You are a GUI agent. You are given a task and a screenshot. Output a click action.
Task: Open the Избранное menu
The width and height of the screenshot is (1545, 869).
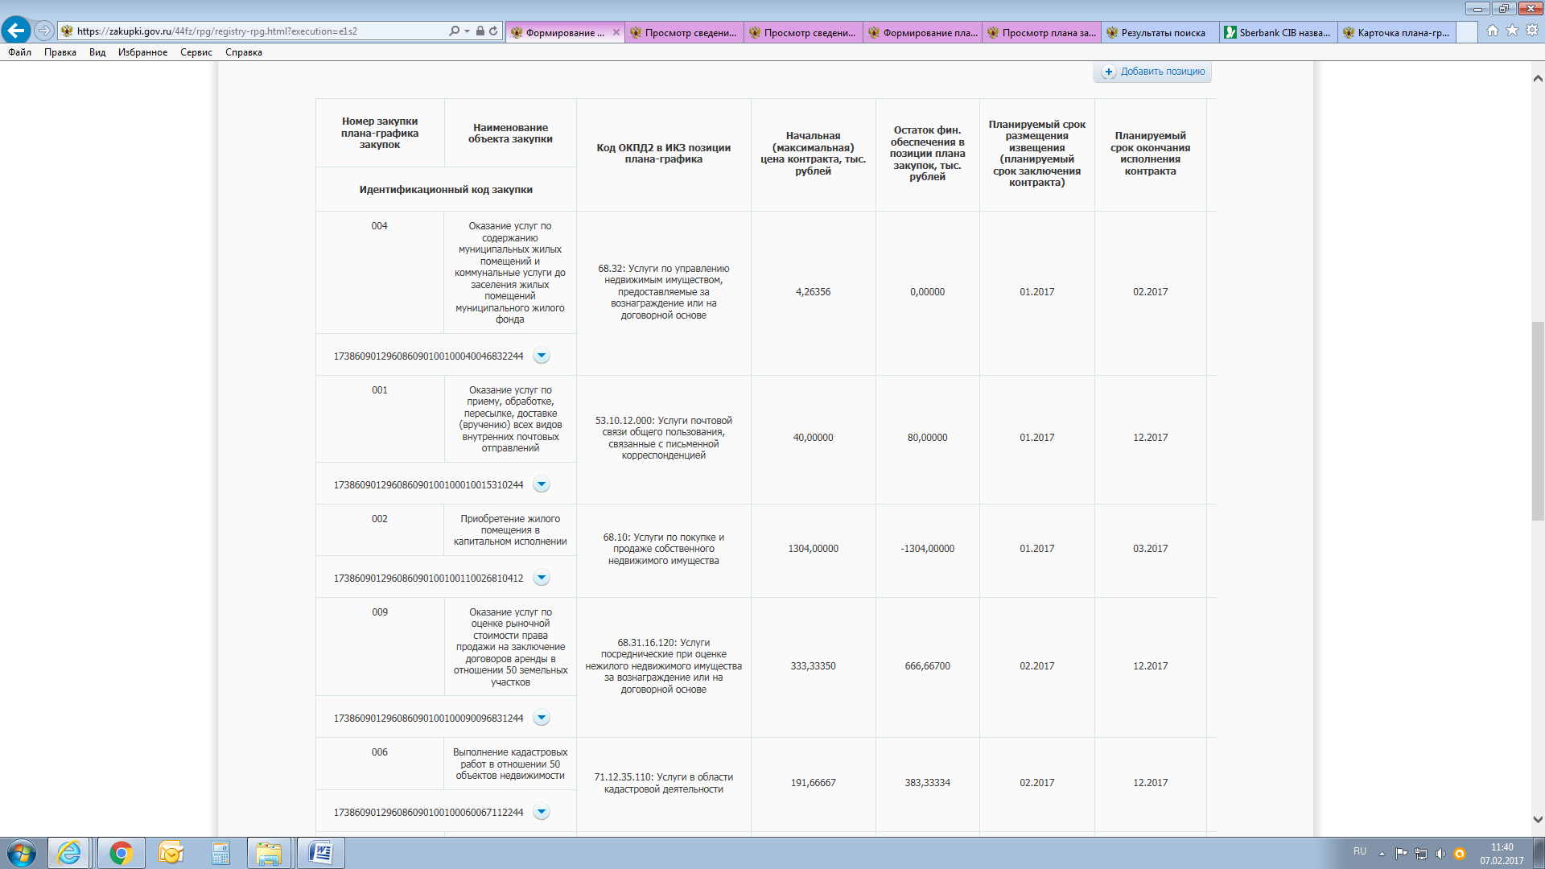point(142,52)
